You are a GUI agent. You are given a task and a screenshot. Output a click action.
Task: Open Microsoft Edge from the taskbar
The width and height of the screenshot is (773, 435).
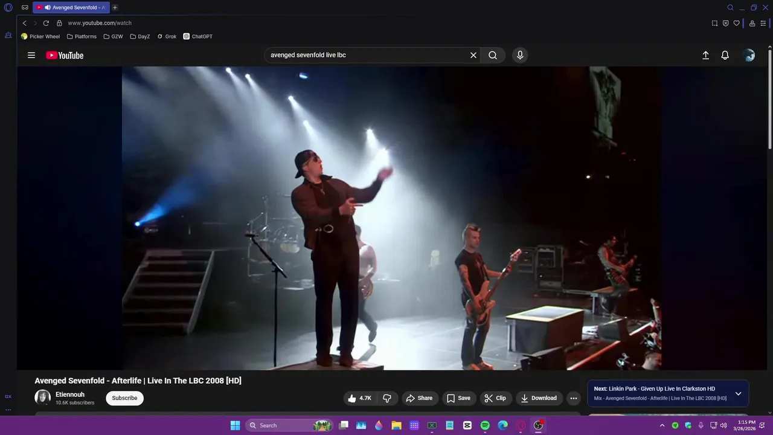click(502, 425)
